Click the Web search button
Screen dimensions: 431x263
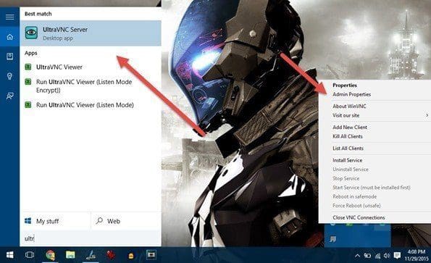126,221
